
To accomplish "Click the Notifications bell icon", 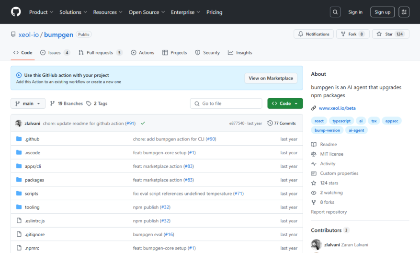I will click(x=301, y=34).
